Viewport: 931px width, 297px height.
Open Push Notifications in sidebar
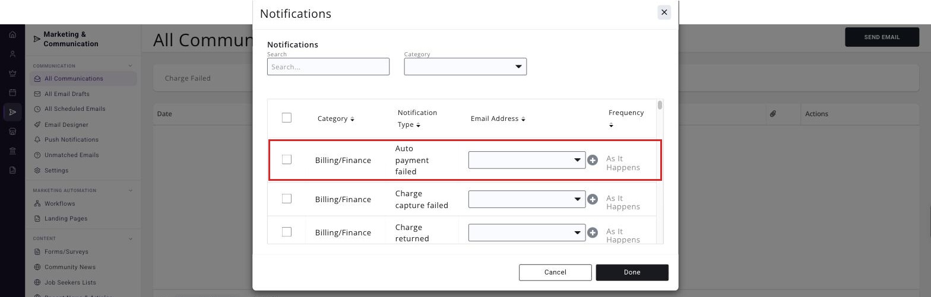(x=71, y=140)
